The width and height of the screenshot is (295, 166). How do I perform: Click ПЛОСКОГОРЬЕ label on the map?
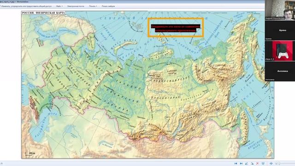pyautogui.click(x=166, y=97)
